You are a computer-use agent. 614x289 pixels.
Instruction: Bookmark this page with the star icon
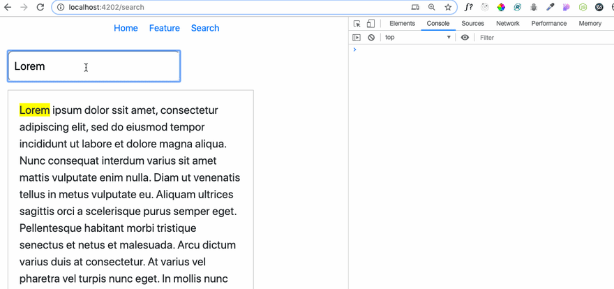448,7
